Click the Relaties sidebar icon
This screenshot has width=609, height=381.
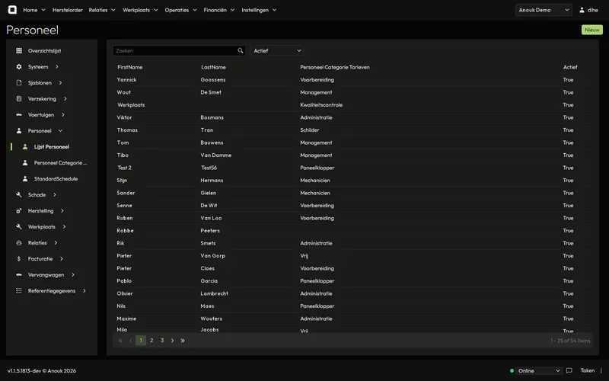(18, 242)
